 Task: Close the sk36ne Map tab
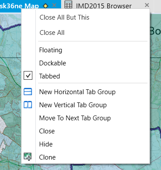tap(54, 5)
